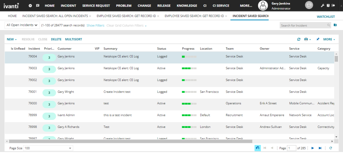Click the MULTISORT button

point(73,39)
